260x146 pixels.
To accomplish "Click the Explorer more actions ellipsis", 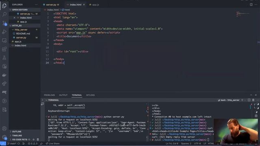I will pyautogui.click(x=36, y=4).
